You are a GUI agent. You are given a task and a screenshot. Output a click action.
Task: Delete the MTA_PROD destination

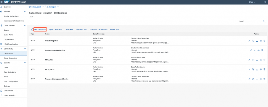pos(264,69)
